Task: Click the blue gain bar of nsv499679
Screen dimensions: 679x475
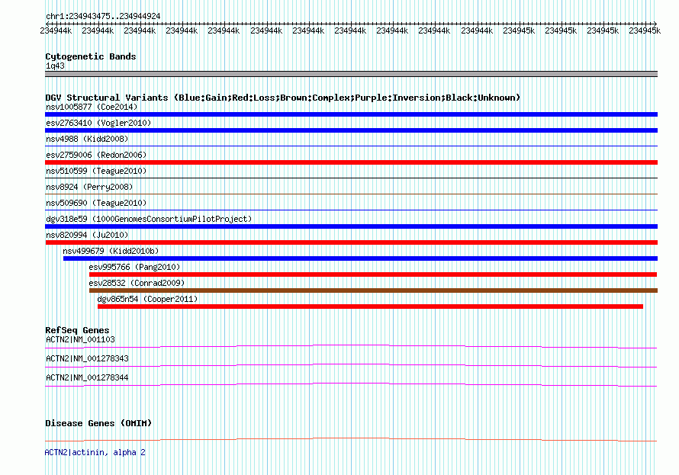Action: click(360, 258)
